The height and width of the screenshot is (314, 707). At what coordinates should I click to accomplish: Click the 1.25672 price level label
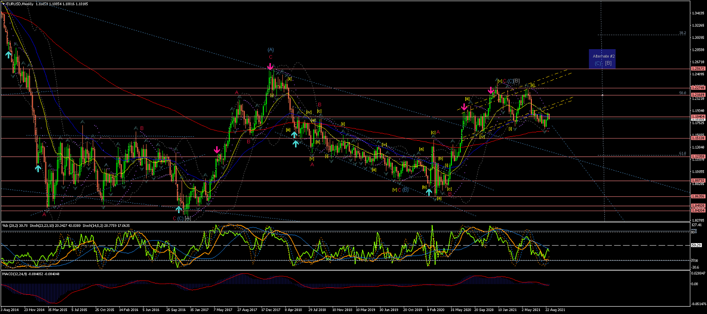point(698,69)
